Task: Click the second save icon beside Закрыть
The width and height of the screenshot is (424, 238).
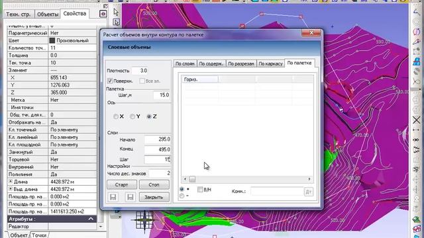Action: coord(131,197)
